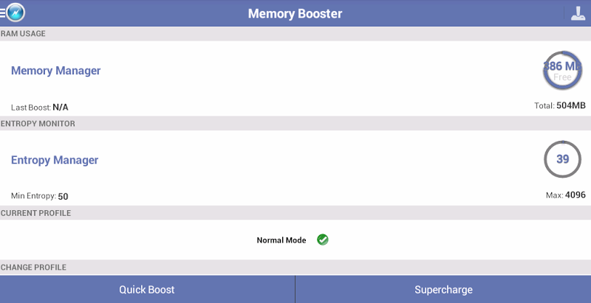Viewport: 591px width, 303px height.
Task: Select the CHANGE PROFILE section header
Action: pyautogui.click(x=33, y=267)
